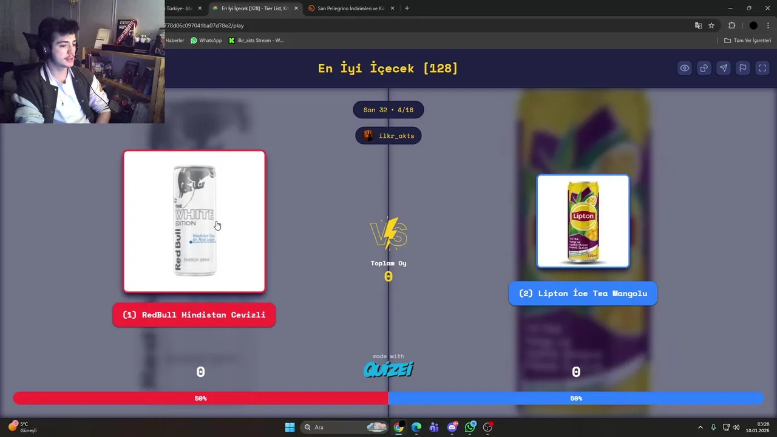Open the last taskbar app with red badge

[488, 427]
